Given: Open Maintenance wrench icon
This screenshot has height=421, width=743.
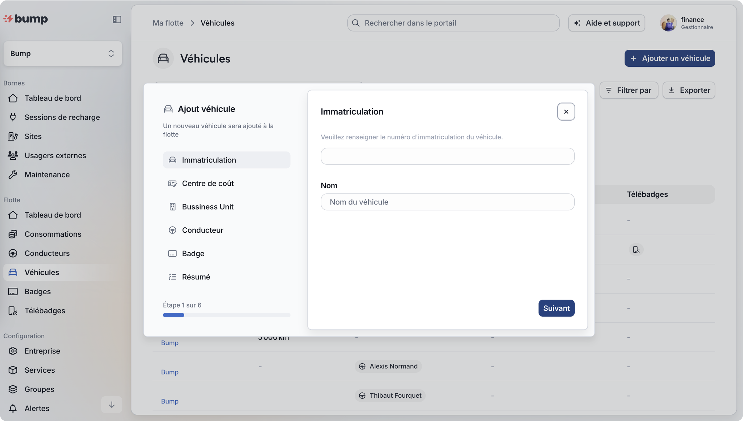Looking at the screenshot, I should (13, 175).
